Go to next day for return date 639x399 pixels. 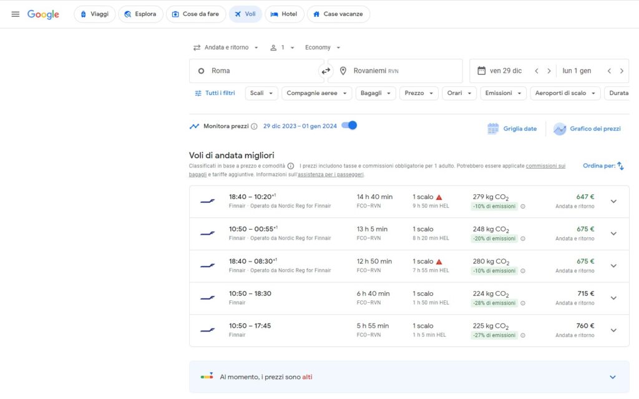click(622, 71)
